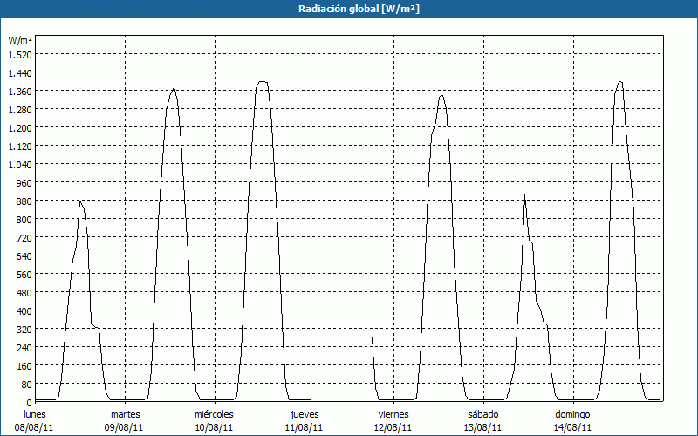
Task: Click the date 11/08/11
Action: (x=304, y=427)
